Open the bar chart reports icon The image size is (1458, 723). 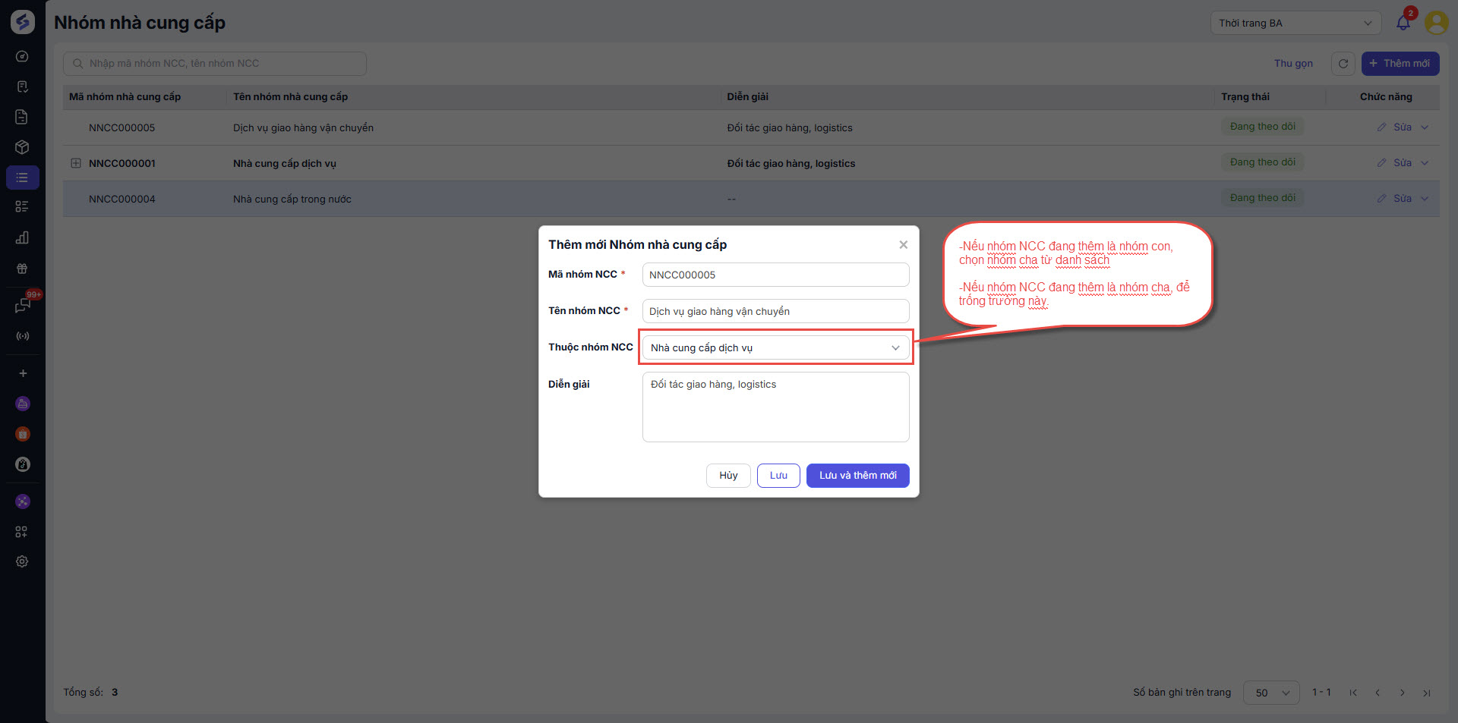22,237
